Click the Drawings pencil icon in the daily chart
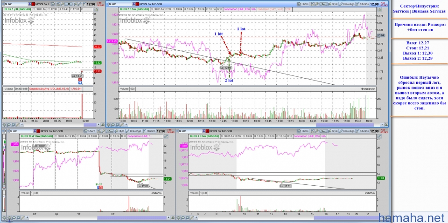Viewport: 448px width, 223px height. pos(80,4)
